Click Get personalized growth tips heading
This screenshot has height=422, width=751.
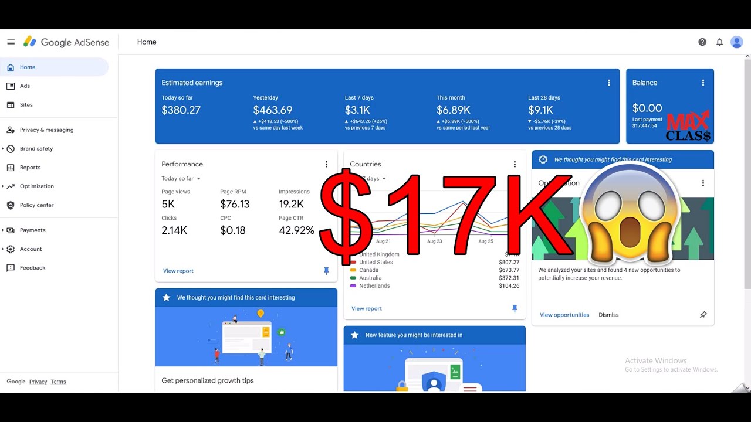tap(208, 380)
